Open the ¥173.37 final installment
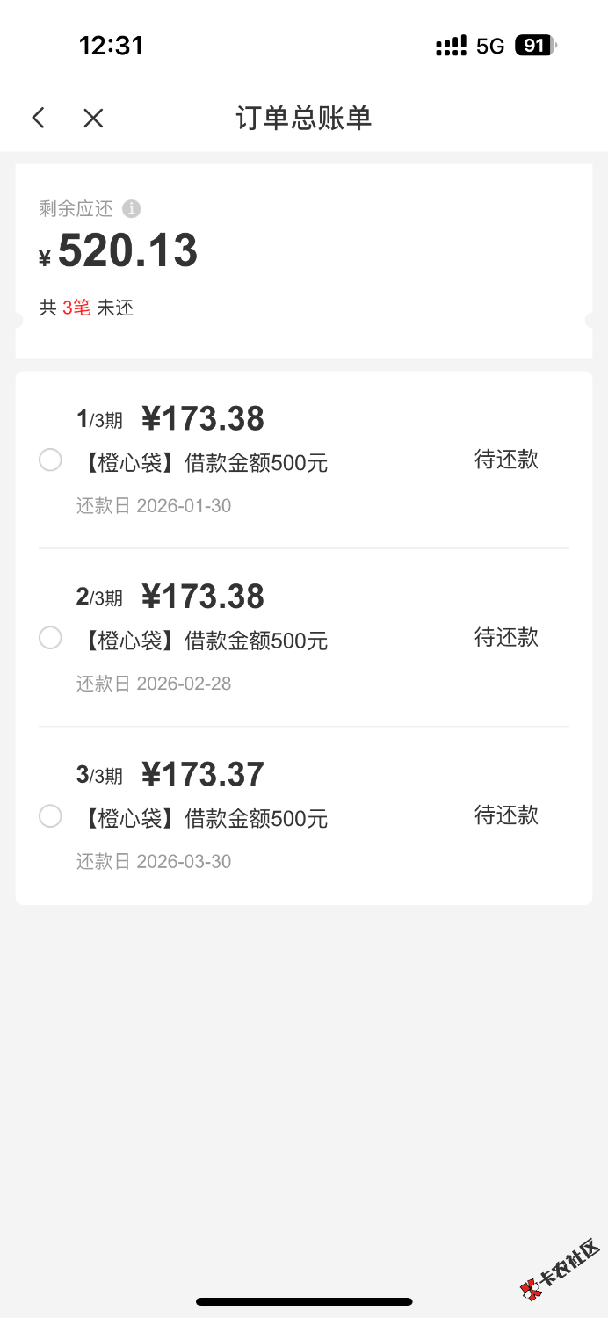 [203, 774]
